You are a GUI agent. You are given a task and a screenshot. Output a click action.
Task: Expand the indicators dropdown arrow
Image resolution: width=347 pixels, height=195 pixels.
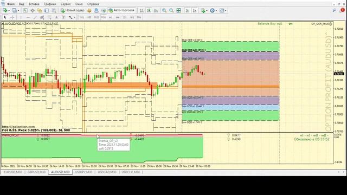pos(207,10)
